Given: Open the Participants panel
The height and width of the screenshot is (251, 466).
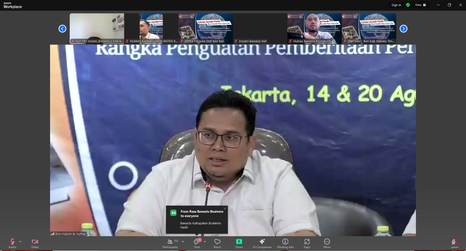Looking at the screenshot, I should 170,243.
